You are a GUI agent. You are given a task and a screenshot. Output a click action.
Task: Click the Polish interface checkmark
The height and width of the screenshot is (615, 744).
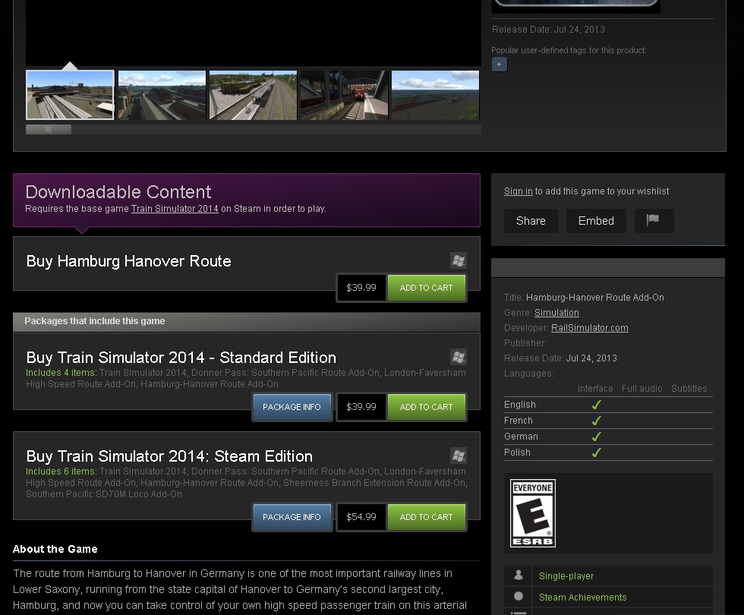tap(597, 453)
